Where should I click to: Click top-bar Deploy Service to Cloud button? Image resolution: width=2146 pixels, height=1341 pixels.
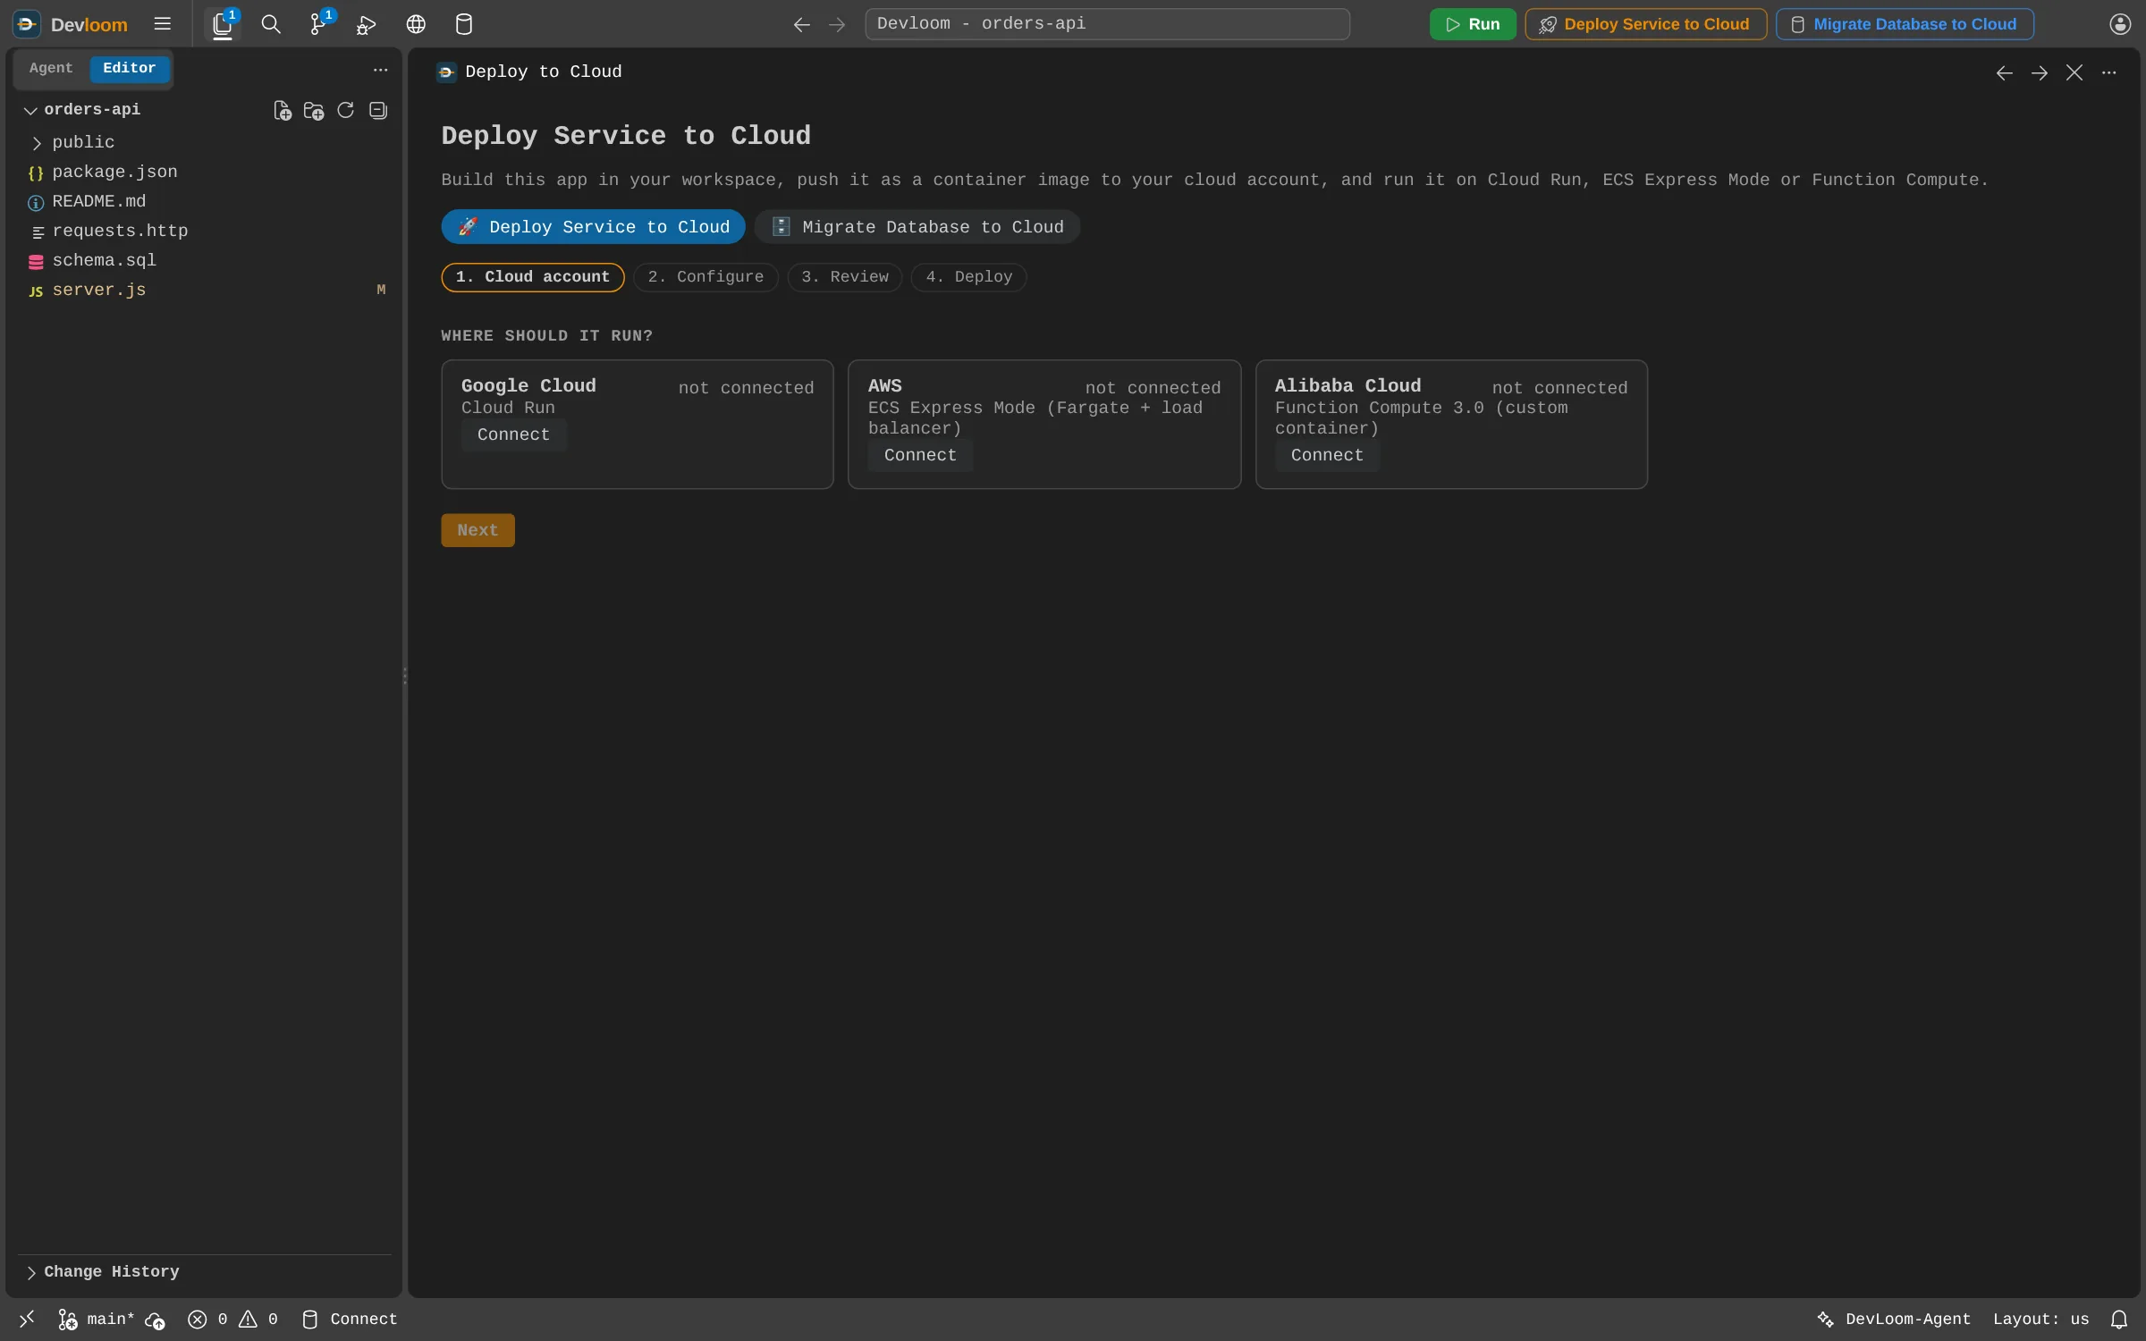tap(1645, 24)
